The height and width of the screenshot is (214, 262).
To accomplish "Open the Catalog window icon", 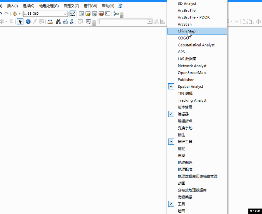I will (88, 14).
